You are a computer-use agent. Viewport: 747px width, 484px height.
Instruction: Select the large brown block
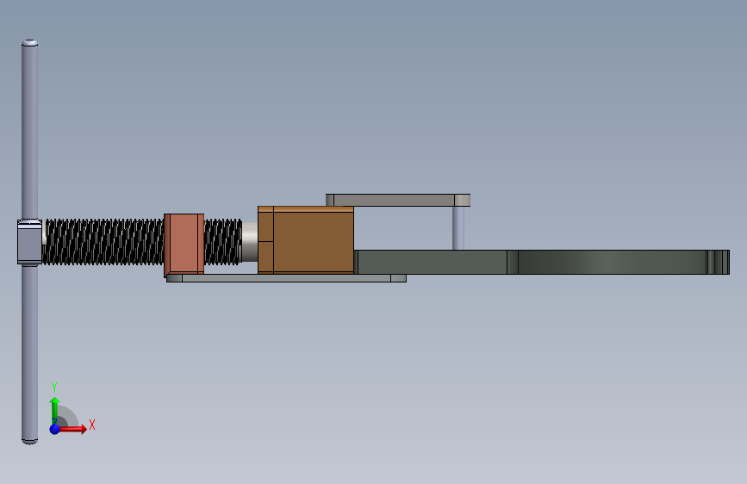point(306,240)
